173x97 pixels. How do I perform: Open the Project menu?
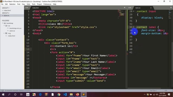(x=39, y=4)
